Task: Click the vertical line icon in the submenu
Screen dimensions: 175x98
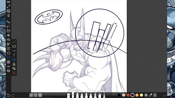Action: click(14, 55)
